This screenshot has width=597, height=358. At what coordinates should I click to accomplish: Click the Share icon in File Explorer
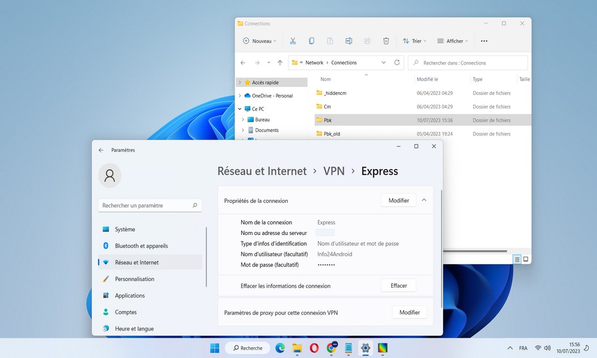coord(367,41)
